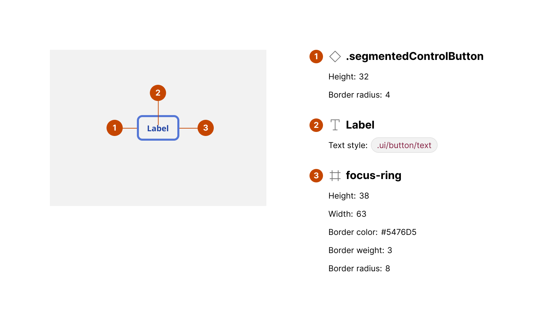
Task: Click the Border radius: 4 property
Action: click(x=359, y=95)
